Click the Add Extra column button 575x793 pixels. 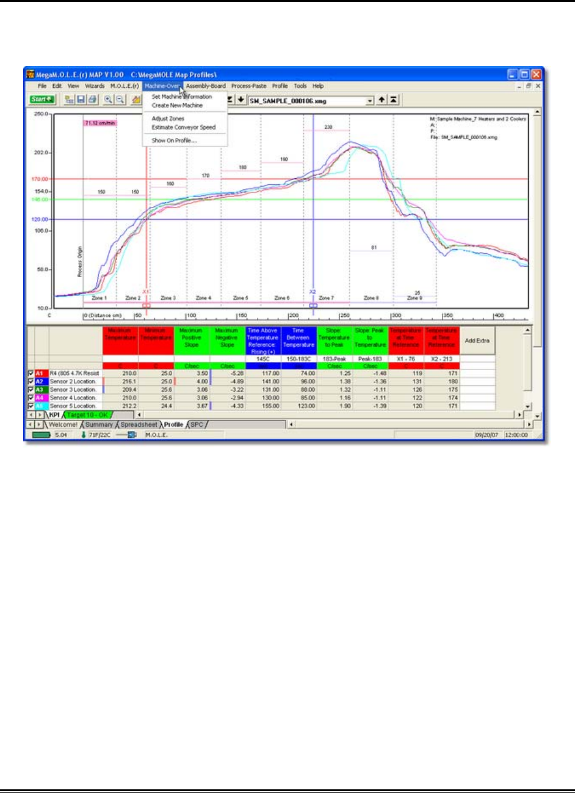click(477, 341)
